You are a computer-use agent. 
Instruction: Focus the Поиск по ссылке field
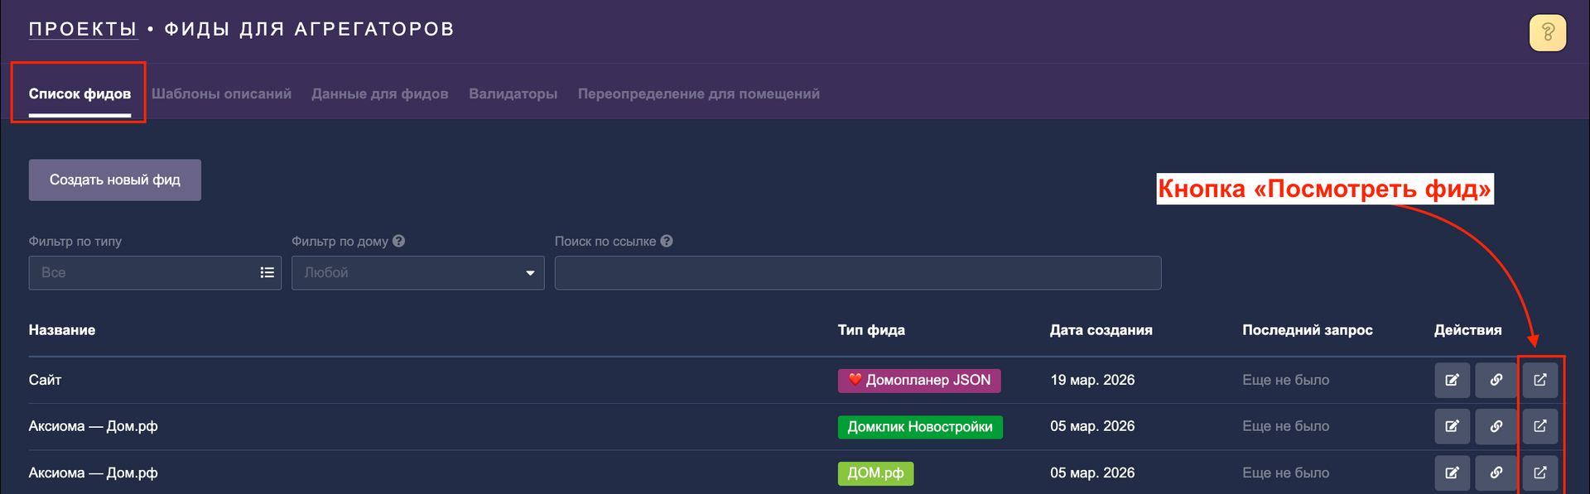pyautogui.click(x=857, y=273)
